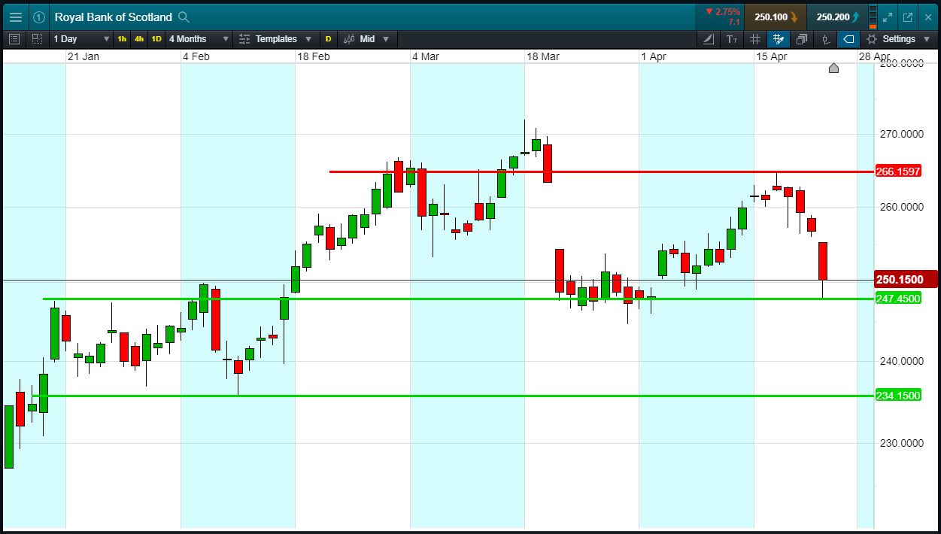Click the 18 Mar date label
This screenshot has height=534, width=941.
(542, 56)
